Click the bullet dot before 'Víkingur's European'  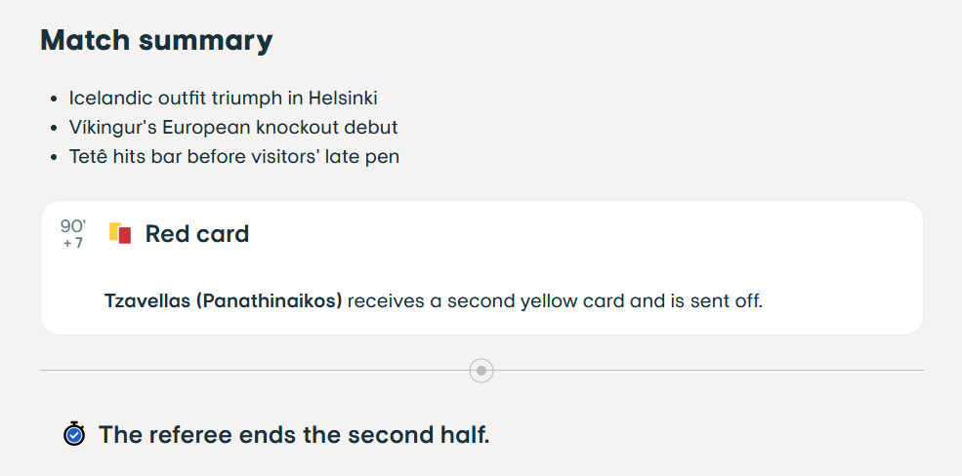[53, 129]
